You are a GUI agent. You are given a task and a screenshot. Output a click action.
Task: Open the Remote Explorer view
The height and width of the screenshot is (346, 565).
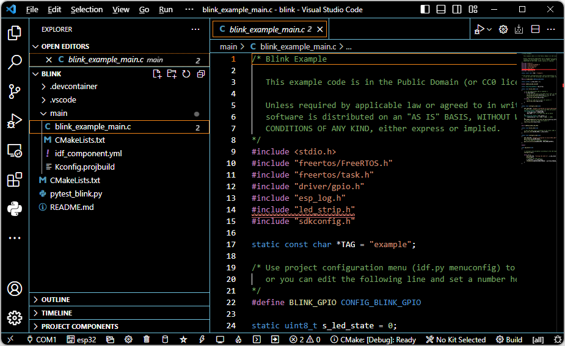click(x=15, y=151)
